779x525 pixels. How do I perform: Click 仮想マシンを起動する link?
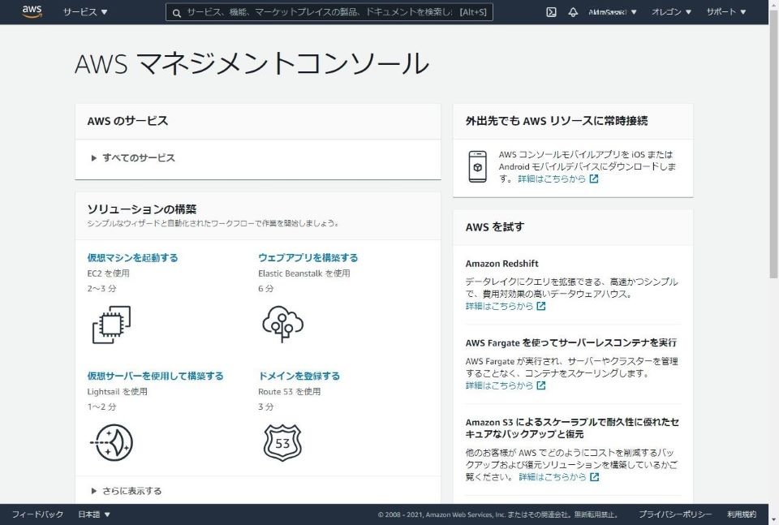coord(132,257)
